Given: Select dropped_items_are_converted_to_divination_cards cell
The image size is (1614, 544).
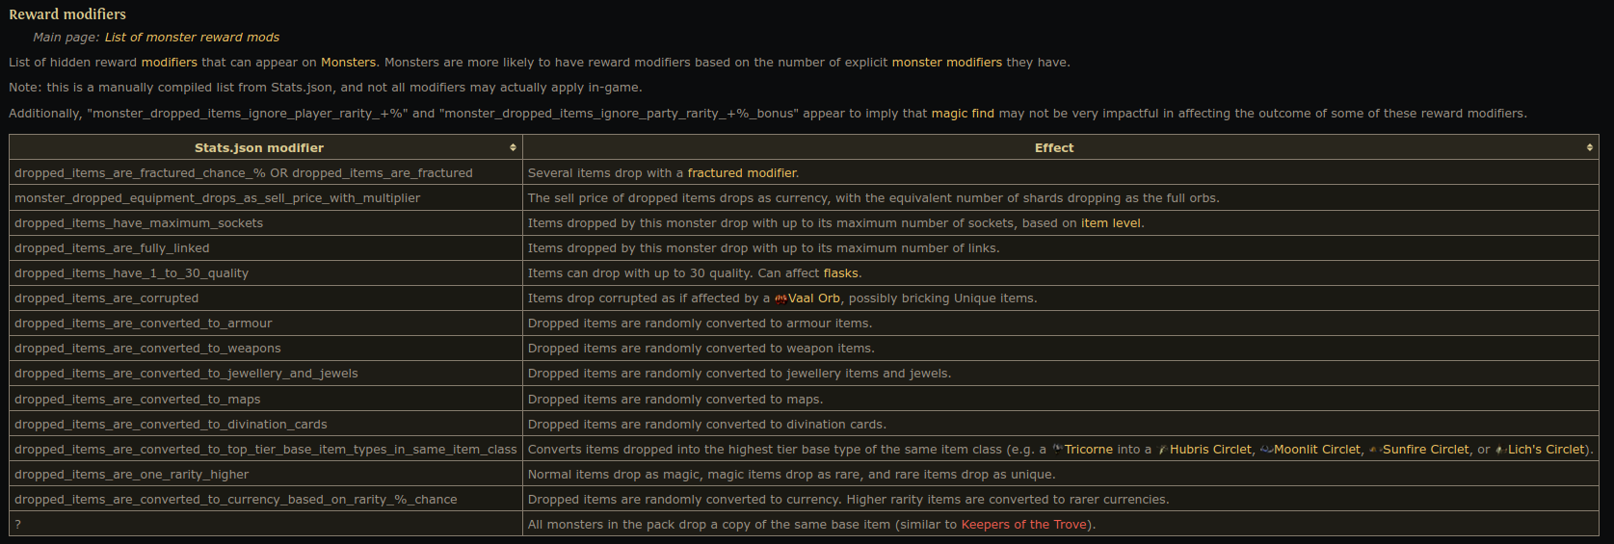Looking at the screenshot, I should (266, 425).
